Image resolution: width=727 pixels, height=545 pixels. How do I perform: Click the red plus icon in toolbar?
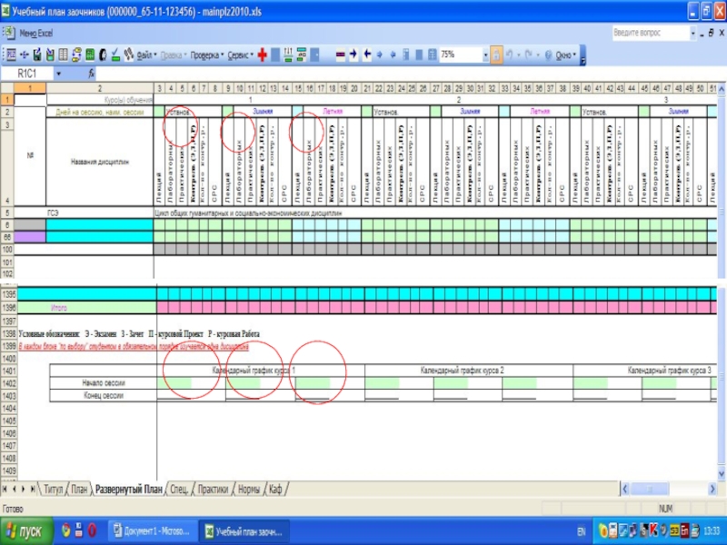coord(262,54)
